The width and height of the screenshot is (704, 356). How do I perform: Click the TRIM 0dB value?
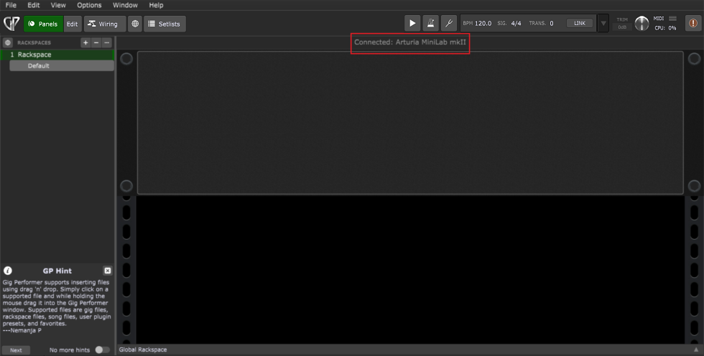(622, 27)
